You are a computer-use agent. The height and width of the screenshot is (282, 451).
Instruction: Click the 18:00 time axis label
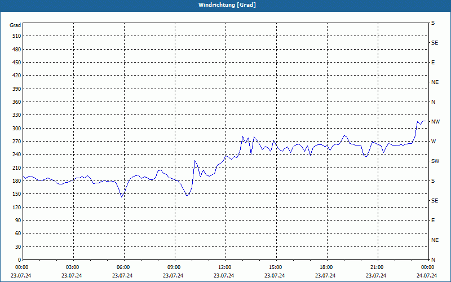point(326,267)
